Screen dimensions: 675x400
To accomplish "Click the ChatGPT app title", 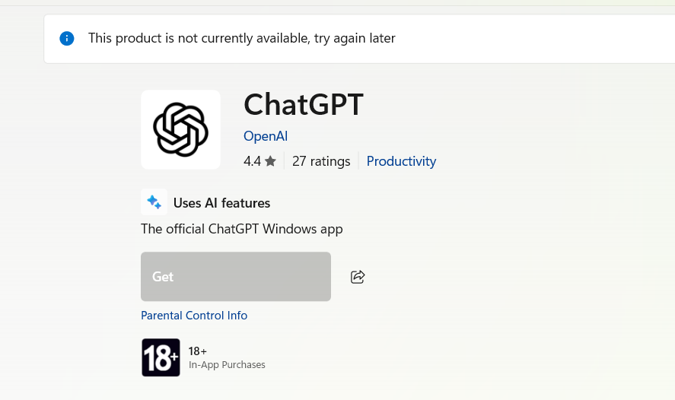I will pyautogui.click(x=304, y=104).
